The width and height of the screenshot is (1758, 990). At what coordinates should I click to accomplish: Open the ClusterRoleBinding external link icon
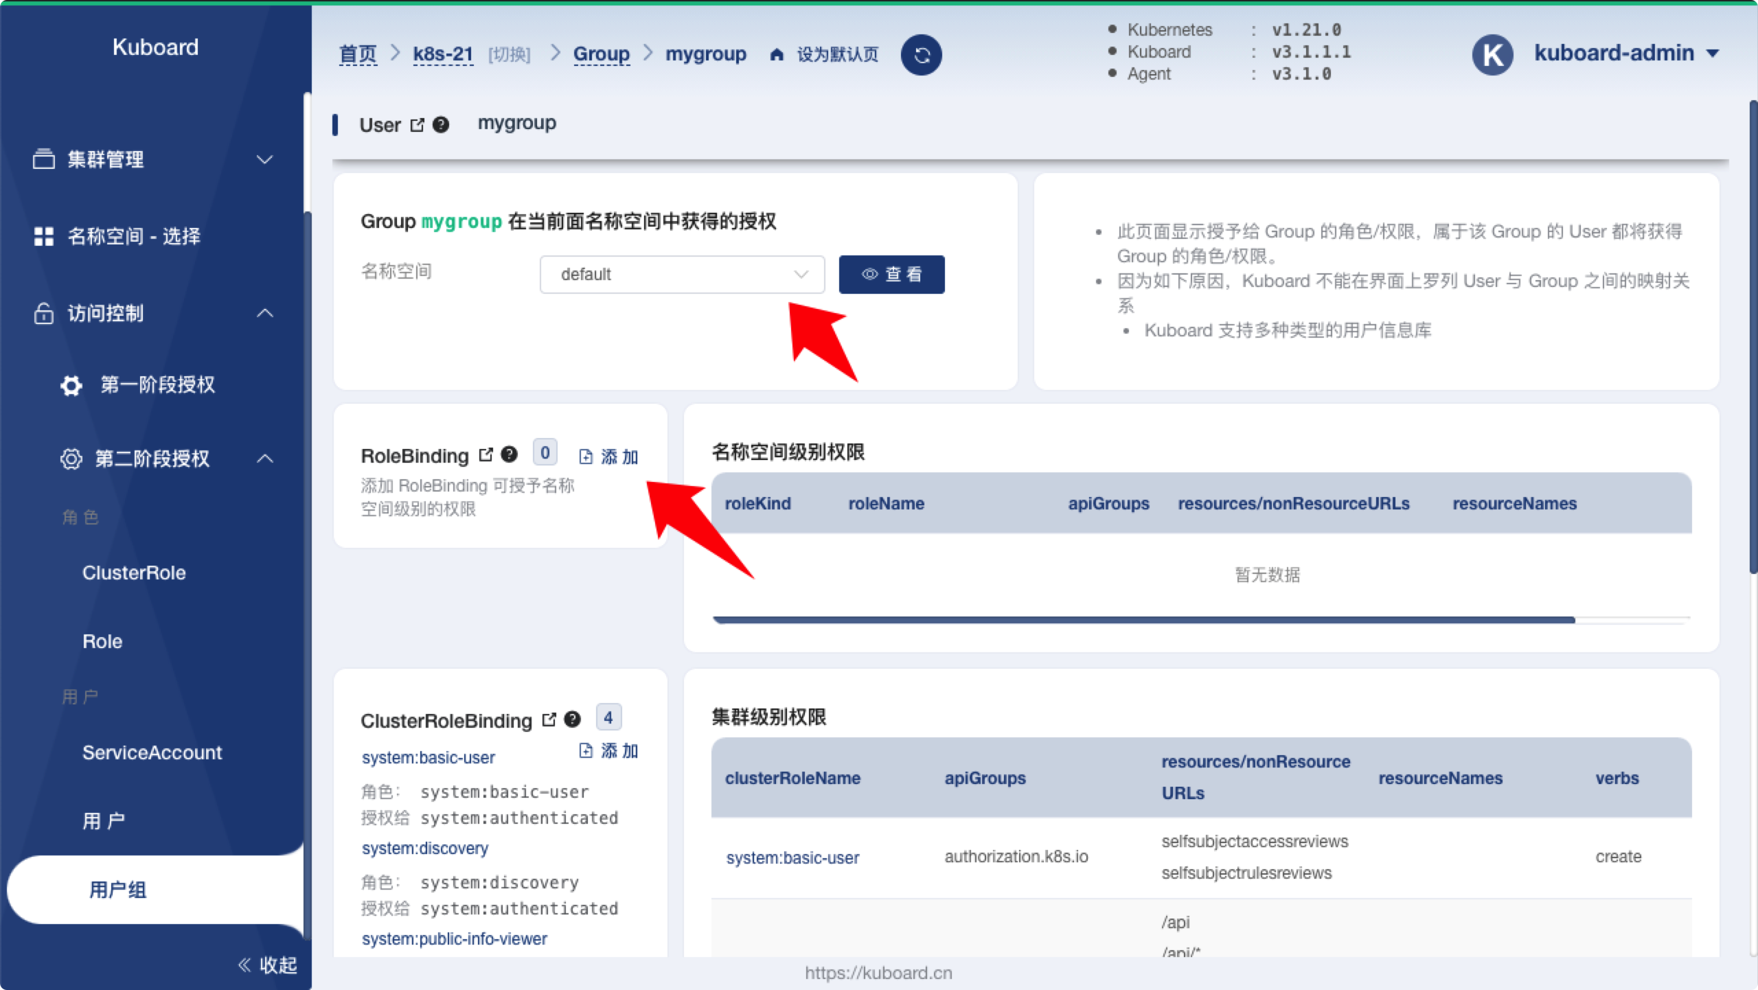[x=549, y=720]
